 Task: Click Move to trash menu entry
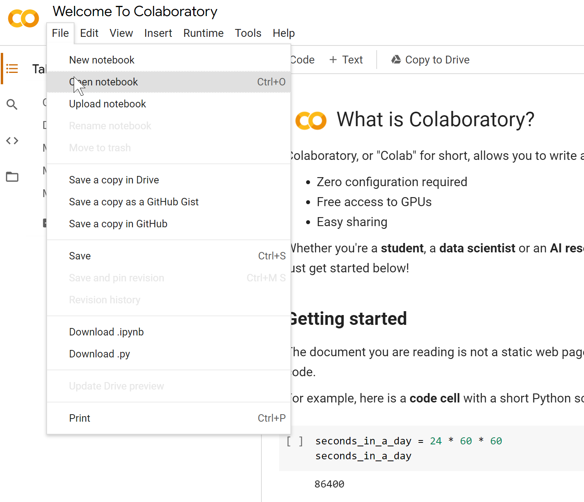click(169, 148)
